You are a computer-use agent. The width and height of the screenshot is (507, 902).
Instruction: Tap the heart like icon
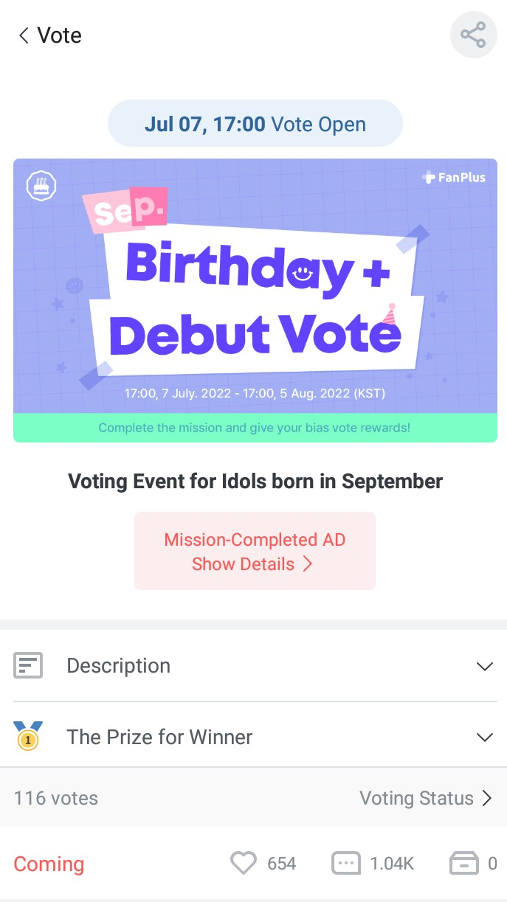[244, 864]
